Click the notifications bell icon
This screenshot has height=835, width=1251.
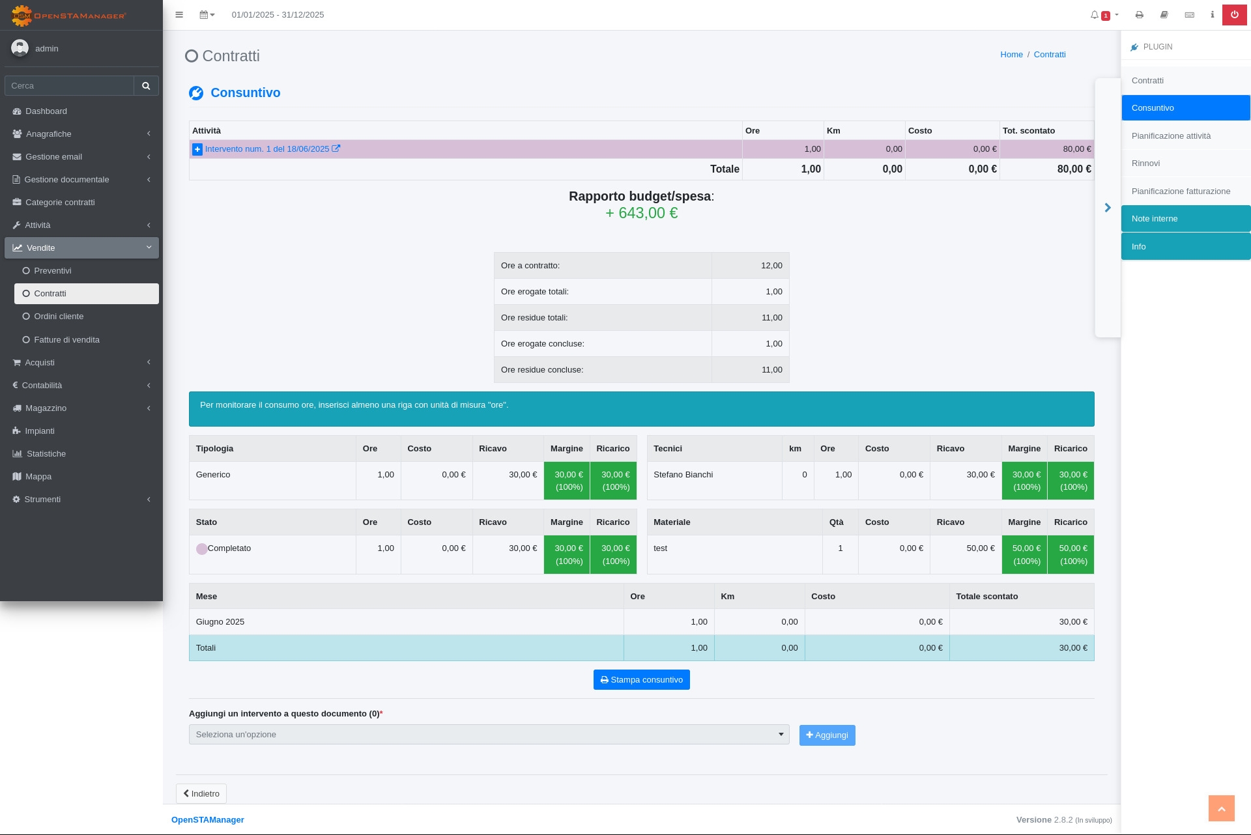[1095, 15]
